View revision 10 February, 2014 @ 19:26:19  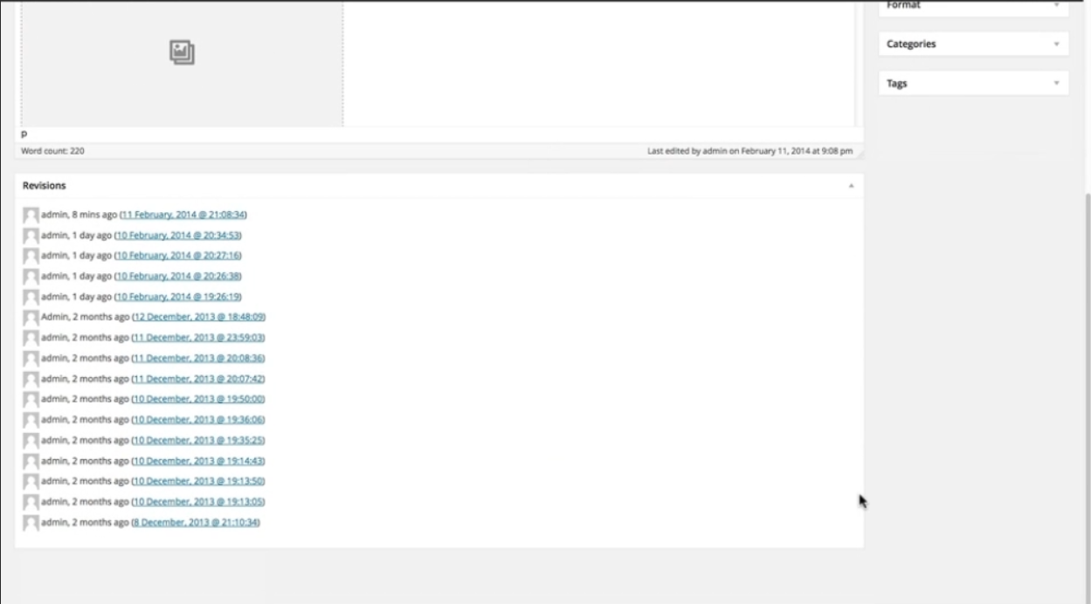pyautogui.click(x=178, y=297)
